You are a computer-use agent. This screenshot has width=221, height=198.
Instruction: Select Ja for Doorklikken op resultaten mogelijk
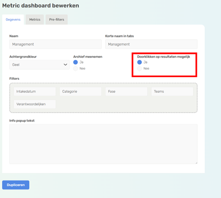(x=140, y=62)
